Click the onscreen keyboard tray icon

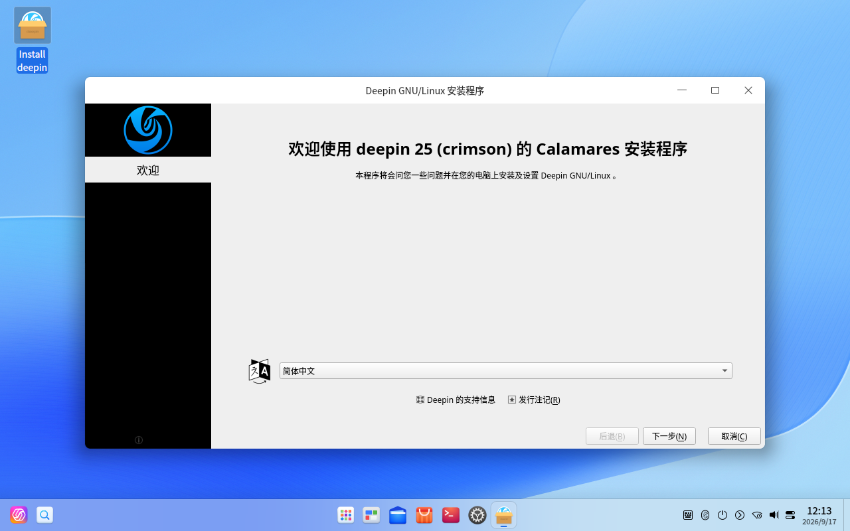pos(688,514)
